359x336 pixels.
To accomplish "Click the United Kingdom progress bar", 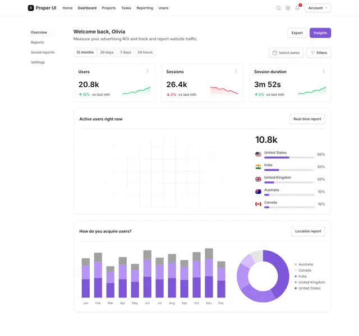I will [x=289, y=183].
